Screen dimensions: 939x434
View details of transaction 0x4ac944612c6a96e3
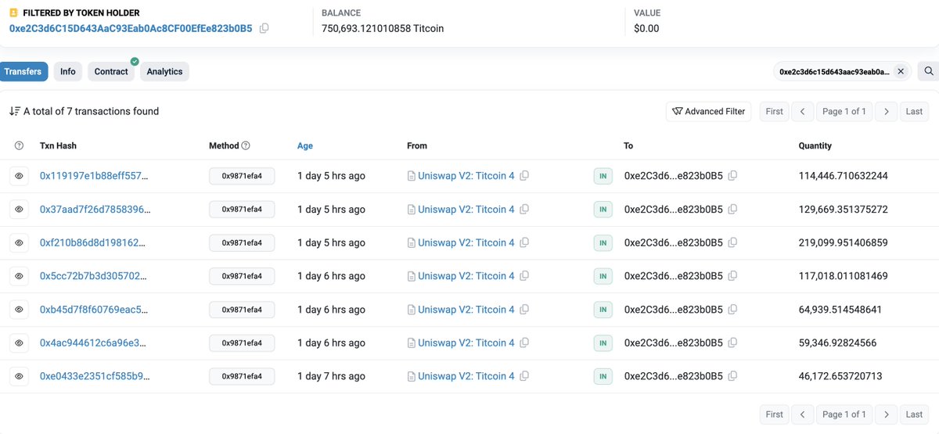pyautogui.click(x=20, y=343)
